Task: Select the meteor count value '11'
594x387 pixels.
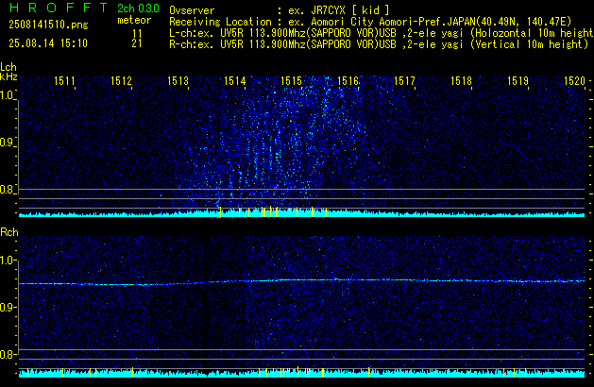Action: [137, 33]
